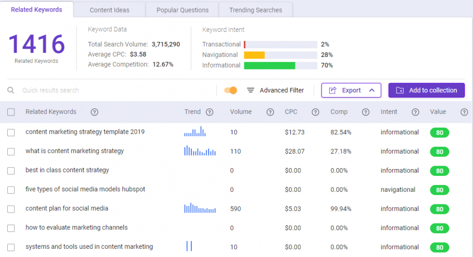This screenshot has height=257, width=473.
Task: Toggle the orange Advanced Filter switch
Action: pyautogui.click(x=231, y=90)
